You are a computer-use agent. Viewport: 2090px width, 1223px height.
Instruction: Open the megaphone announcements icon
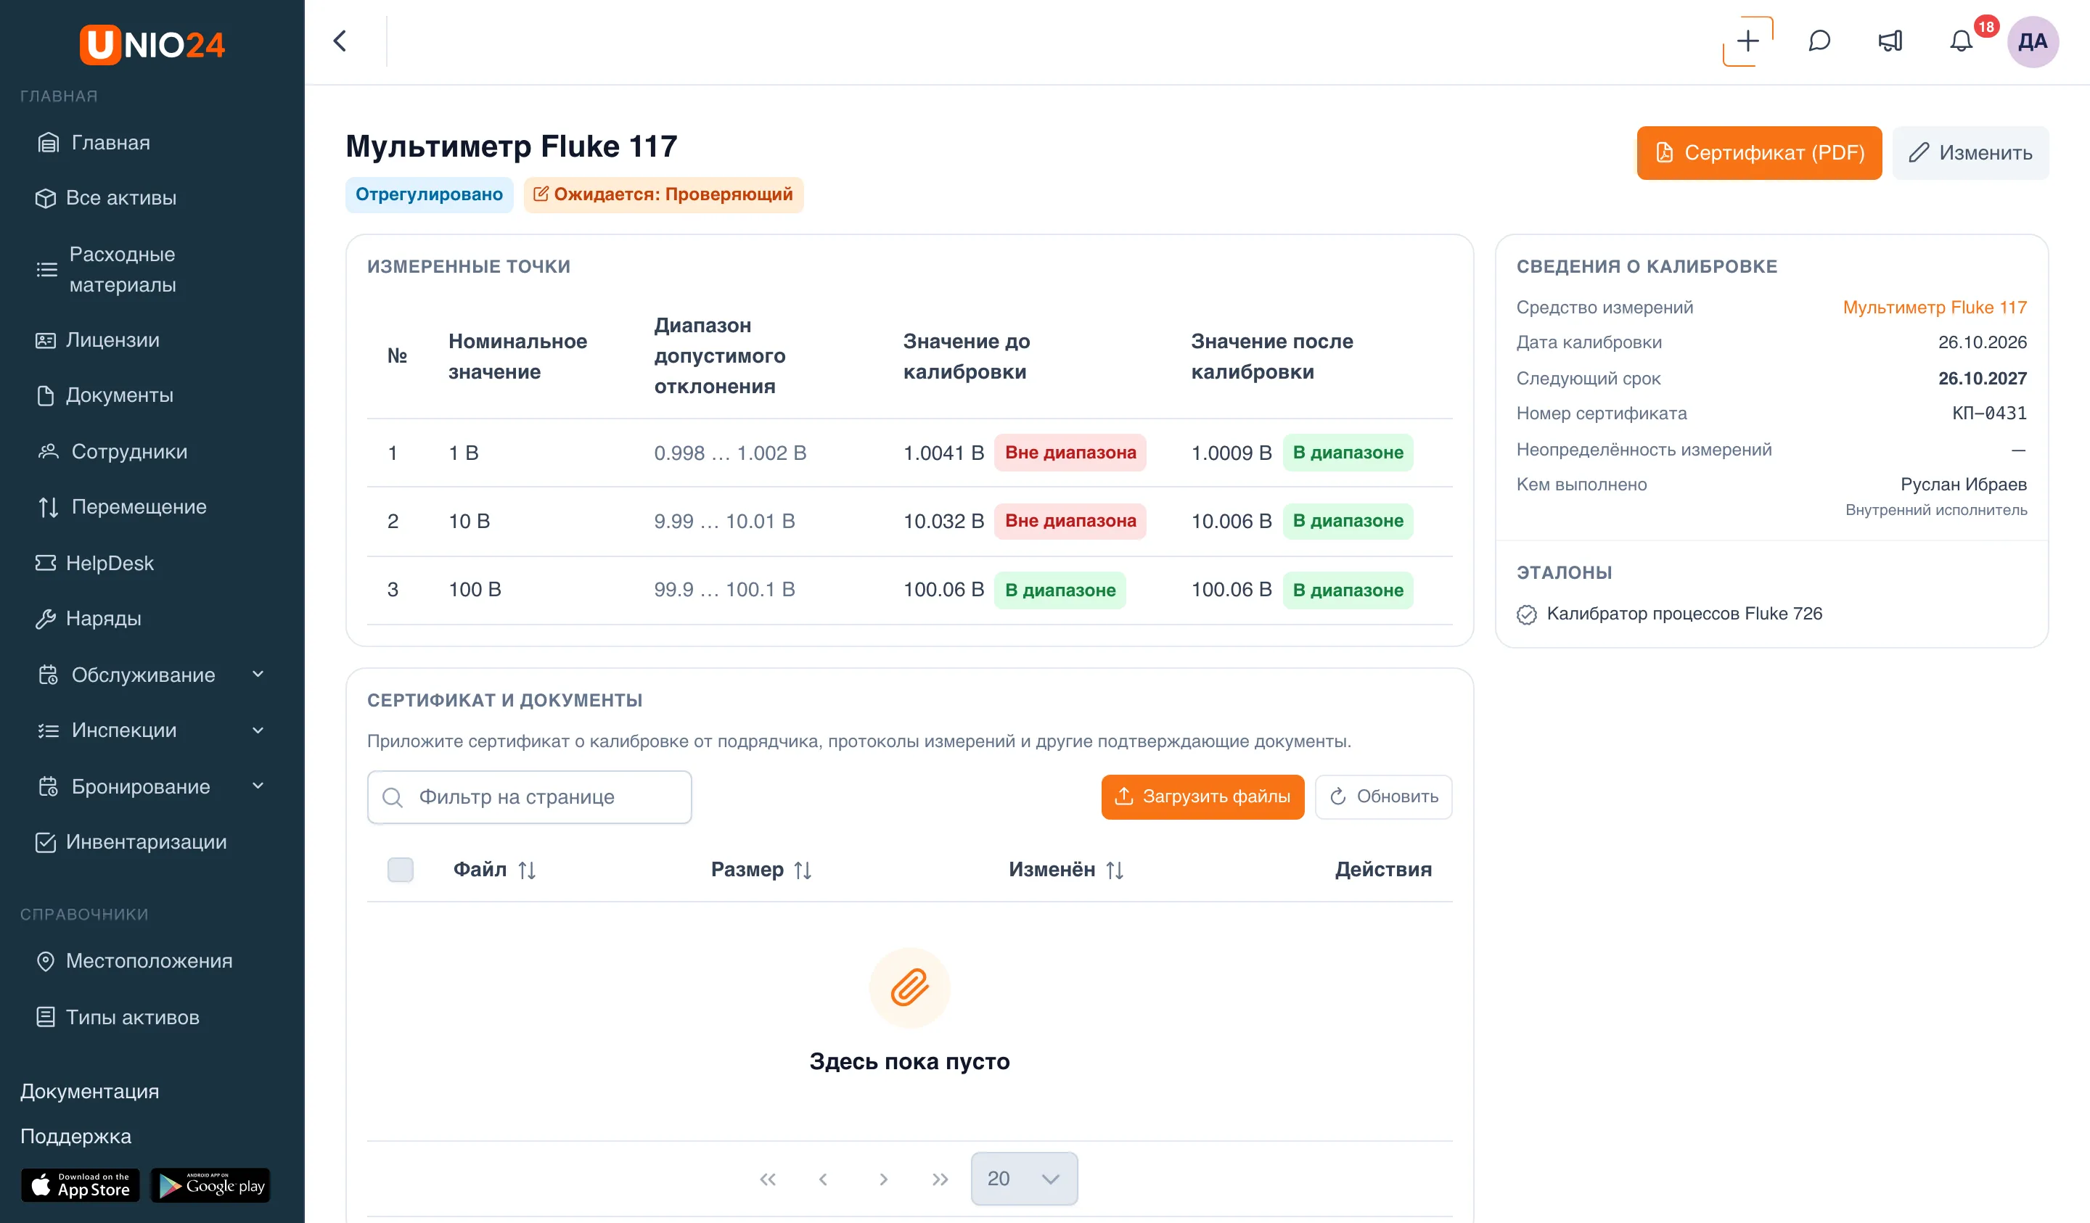click(x=1890, y=41)
